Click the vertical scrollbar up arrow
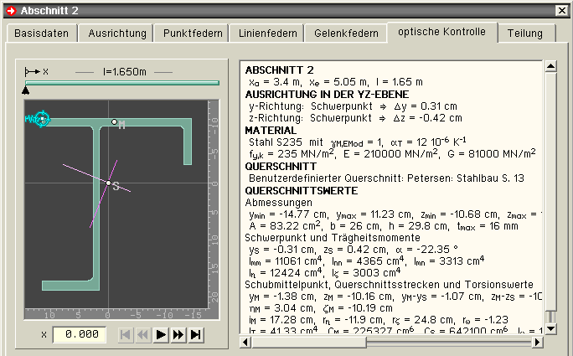The image size is (573, 356). pyautogui.click(x=550, y=67)
